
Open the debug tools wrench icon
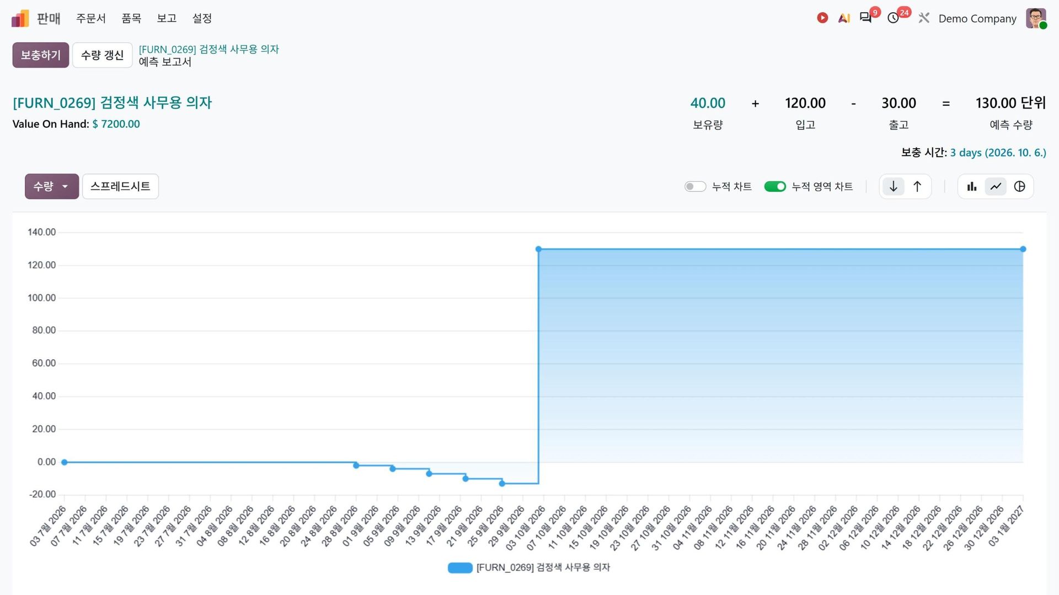(x=924, y=18)
